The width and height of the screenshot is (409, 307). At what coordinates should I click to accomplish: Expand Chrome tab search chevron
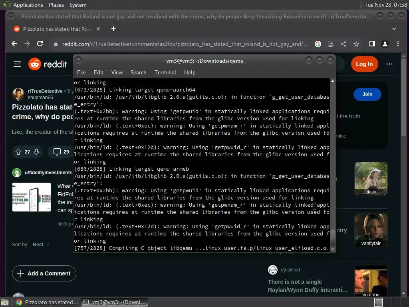tap(394, 29)
